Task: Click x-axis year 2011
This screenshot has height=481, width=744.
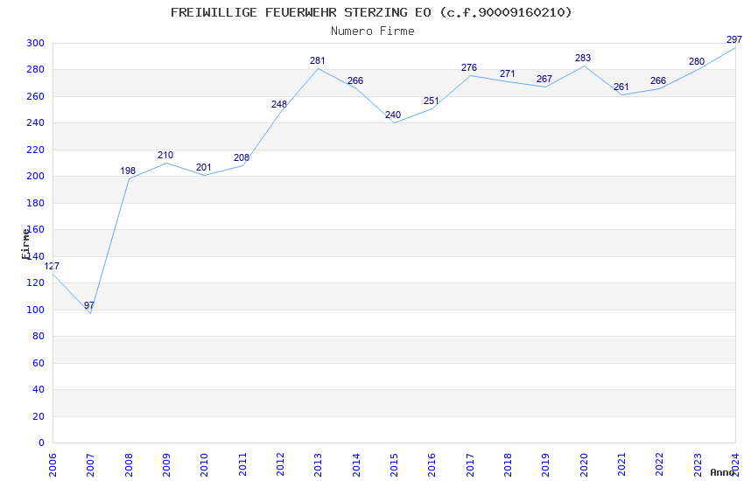Action: pyautogui.click(x=242, y=465)
